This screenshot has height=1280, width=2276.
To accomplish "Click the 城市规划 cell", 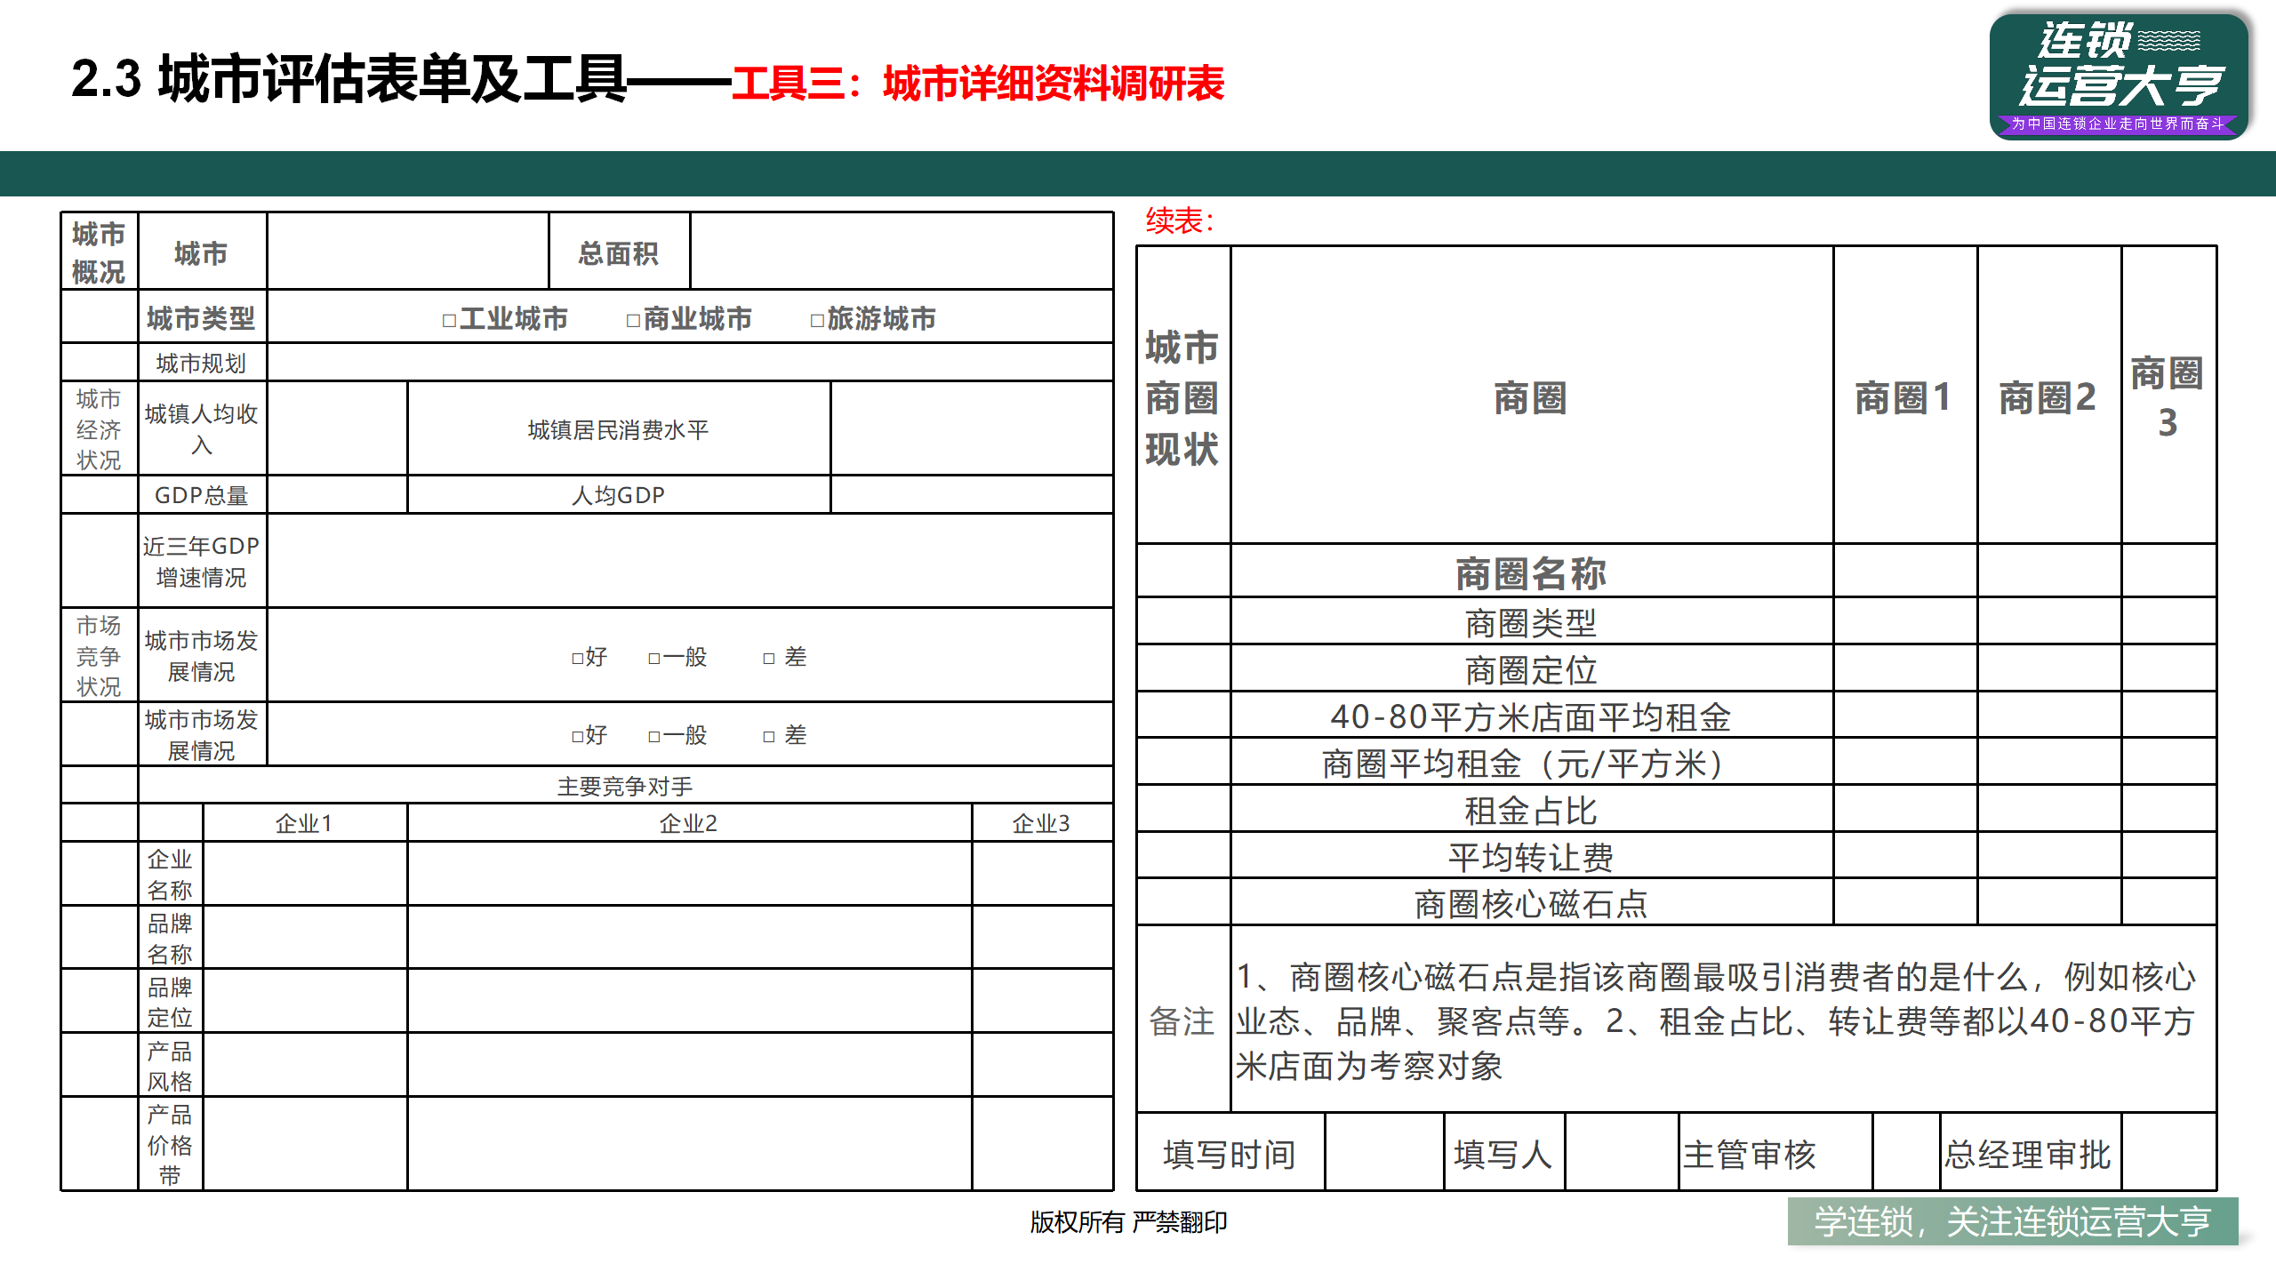I will click(x=202, y=363).
